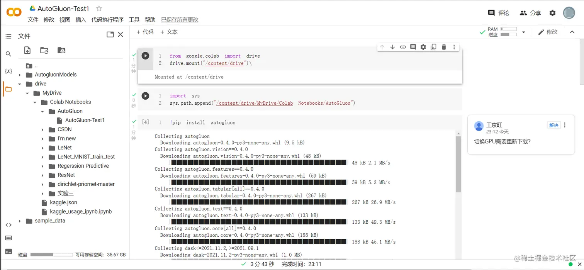Open the terminal sidebar icon
Viewport: 584px width, 270px height.
click(x=8, y=251)
